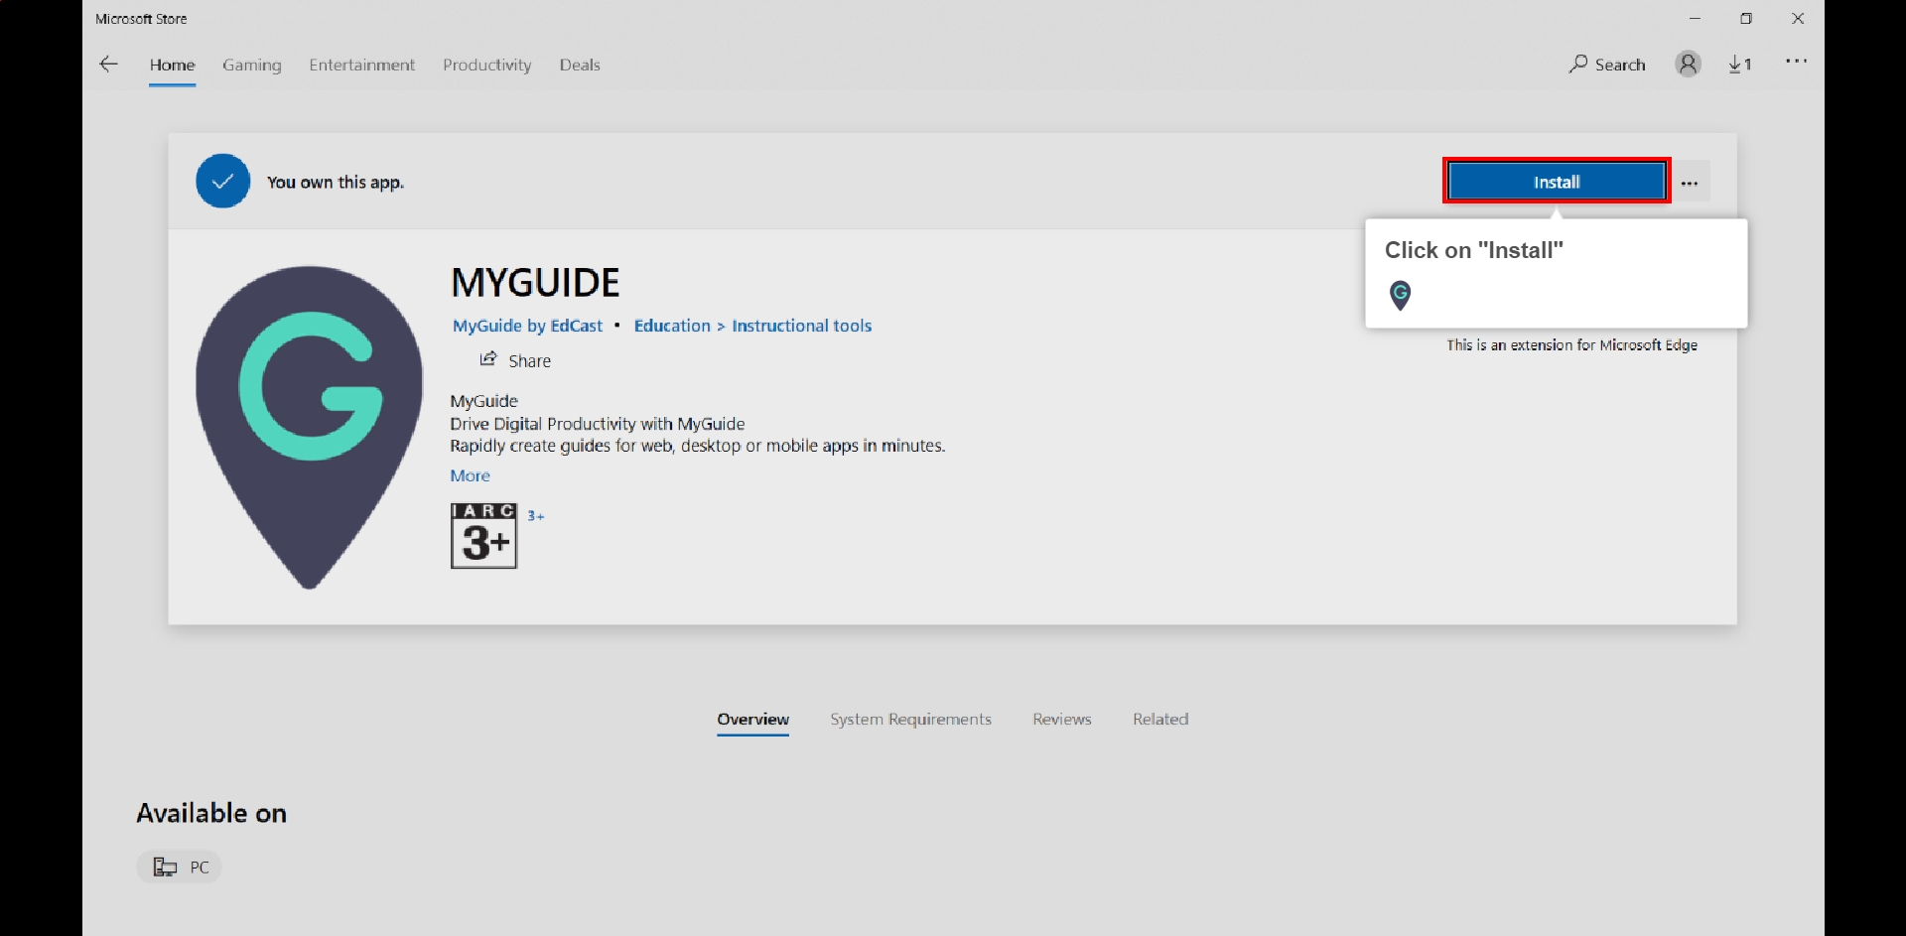Select the Overview section tab
Image resolution: width=1906 pixels, height=936 pixels.
[752, 720]
